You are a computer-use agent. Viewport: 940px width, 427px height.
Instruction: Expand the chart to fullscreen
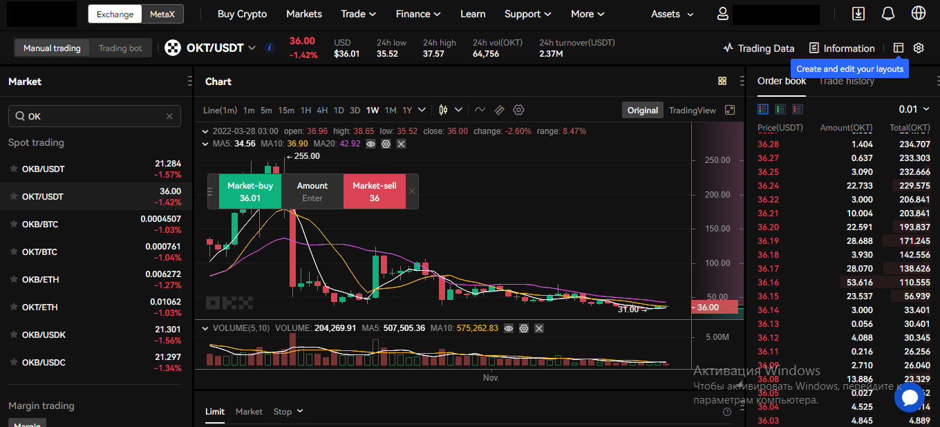pos(730,110)
